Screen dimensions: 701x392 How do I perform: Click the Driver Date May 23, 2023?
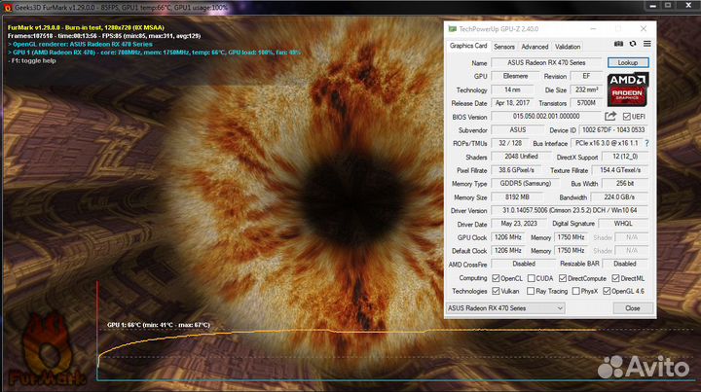pyautogui.click(x=519, y=223)
